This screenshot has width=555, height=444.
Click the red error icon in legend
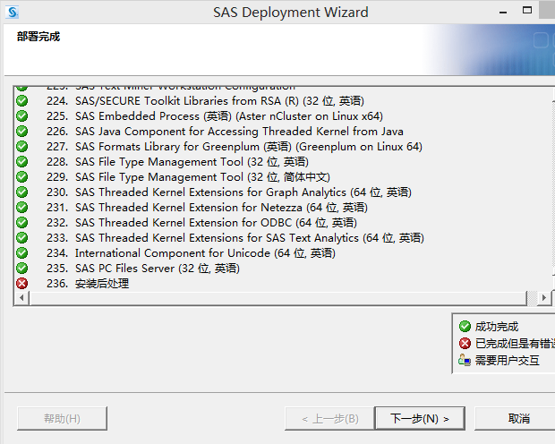(x=465, y=344)
